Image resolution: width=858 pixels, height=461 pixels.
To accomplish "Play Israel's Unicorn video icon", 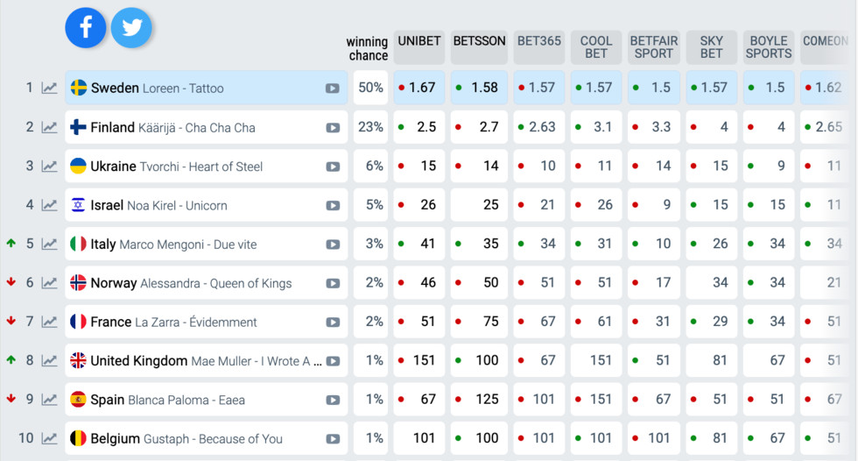I will pyautogui.click(x=333, y=206).
